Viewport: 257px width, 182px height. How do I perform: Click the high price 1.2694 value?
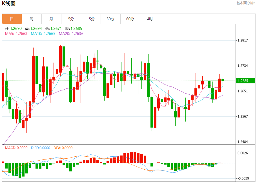point(36,28)
